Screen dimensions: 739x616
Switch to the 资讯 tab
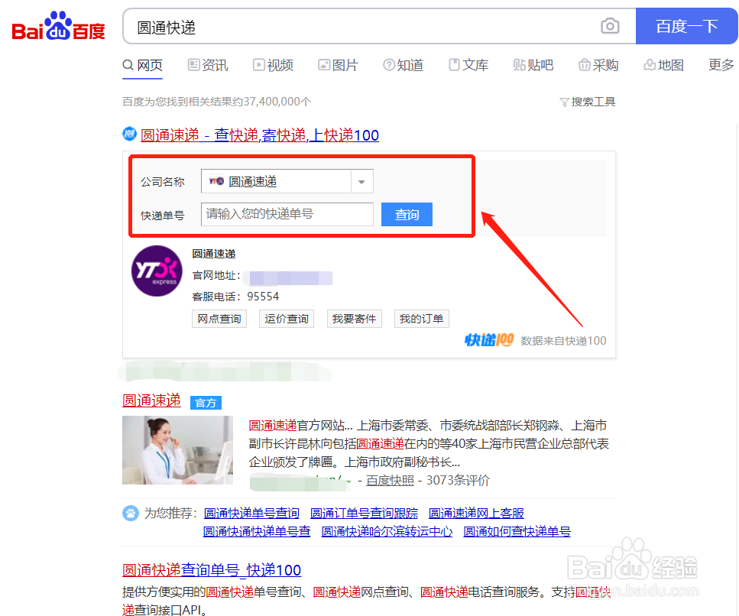point(207,65)
